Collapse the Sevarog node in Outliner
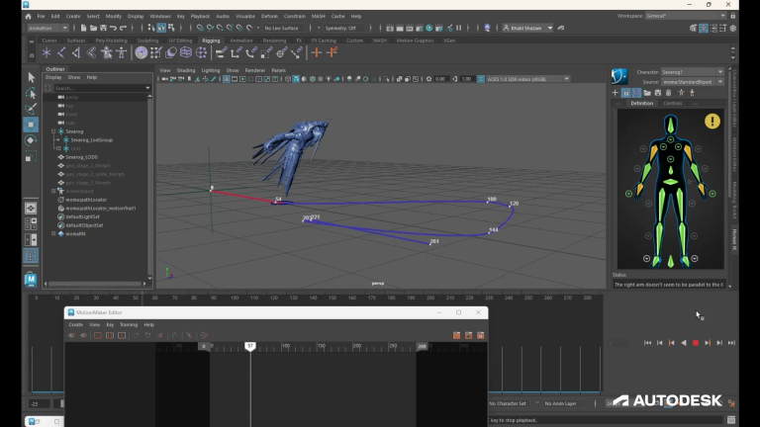The width and height of the screenshot is (760, 427). pyautogui.click(x=53, y=131)
